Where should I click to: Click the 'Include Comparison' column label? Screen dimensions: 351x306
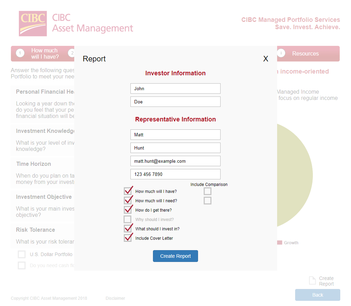tap(209, 185)
